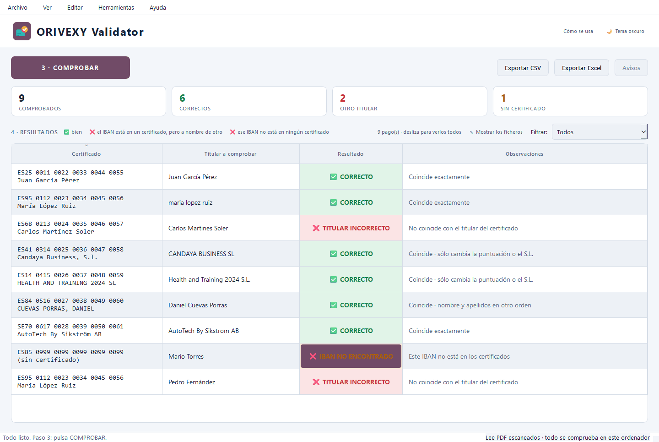The height and width of the screenshot is (442, 659).
Task: Click titular 'Pedro Fernández' cell
Action: [231, 382]
